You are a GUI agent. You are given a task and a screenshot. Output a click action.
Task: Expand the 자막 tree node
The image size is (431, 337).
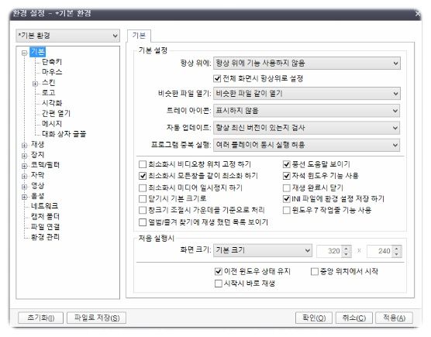tap(25, 176)
